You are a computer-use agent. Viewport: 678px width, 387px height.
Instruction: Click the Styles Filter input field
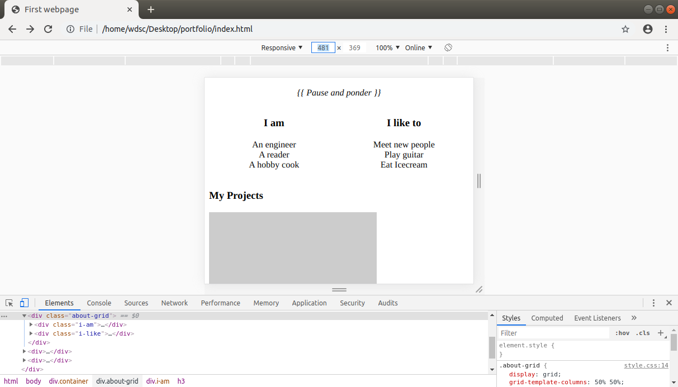click(553, 333)
